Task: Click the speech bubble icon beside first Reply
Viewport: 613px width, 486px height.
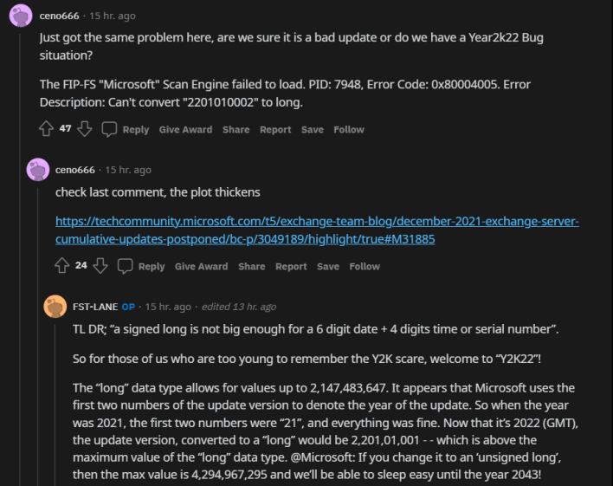Action: [109, 129]
